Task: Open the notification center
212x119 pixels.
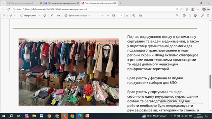Action: click(207, 116)
